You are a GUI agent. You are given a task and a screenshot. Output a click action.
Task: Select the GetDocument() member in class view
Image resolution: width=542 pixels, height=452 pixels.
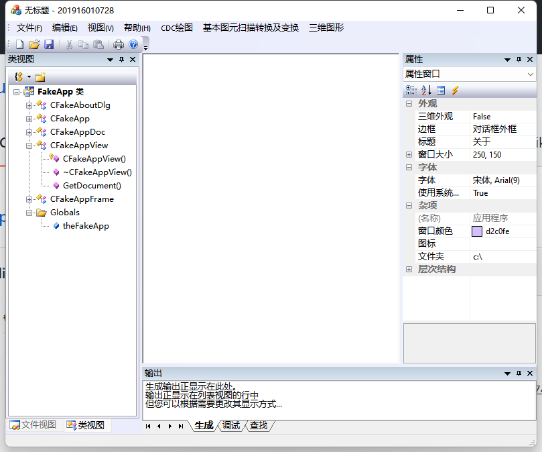(90, 185)
